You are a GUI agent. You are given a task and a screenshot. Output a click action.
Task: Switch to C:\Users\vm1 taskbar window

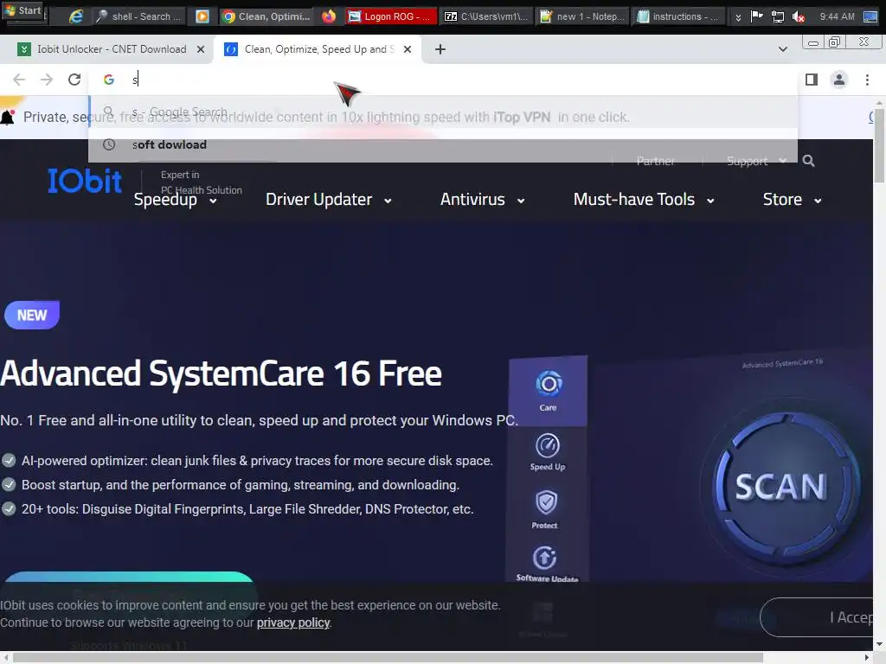coord(486,16)
